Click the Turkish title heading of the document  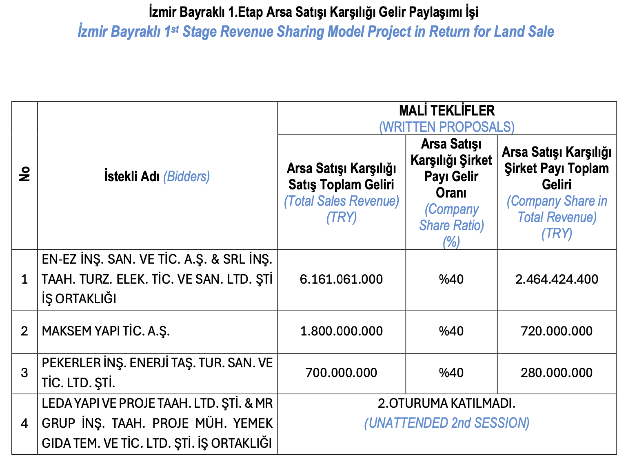pos(313,12)
